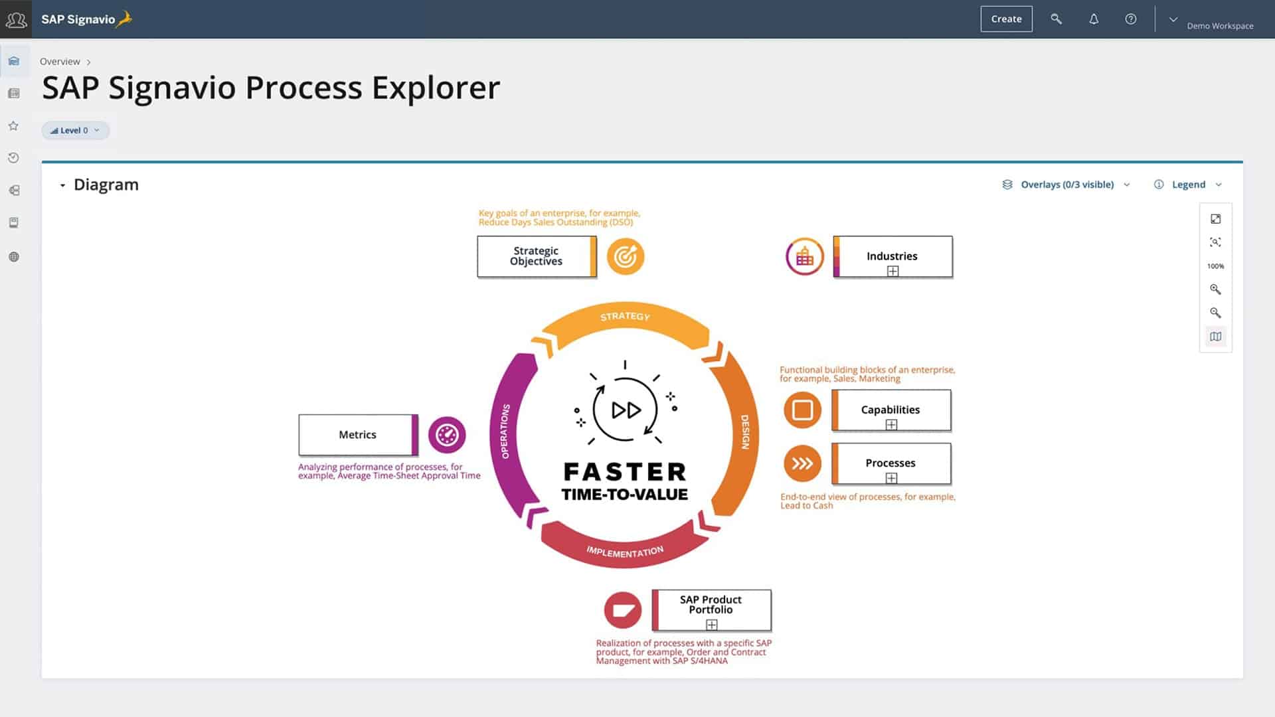Click the zoom-to-fit icon
This screenshot has height=717, width=1275.
(1215, 242)
